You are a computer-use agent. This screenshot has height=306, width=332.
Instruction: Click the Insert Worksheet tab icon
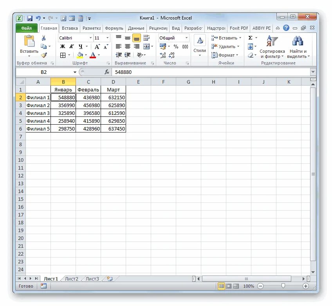click(110, 279)
